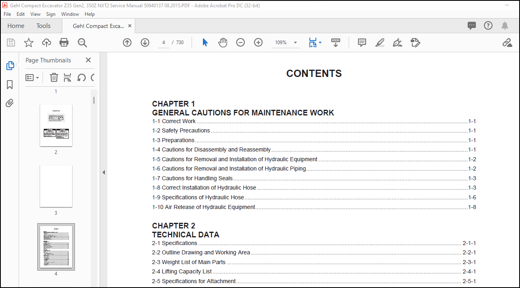Select page 4 contents thumbnail
This screenshot has height=288, width=520.
(x=56, y=247)
